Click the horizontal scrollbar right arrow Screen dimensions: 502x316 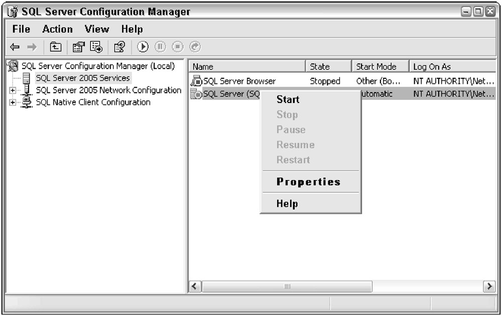point(488,286)
